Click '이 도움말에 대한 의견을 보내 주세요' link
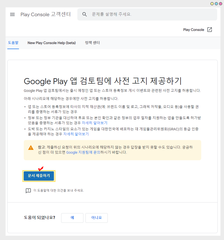 click(x=59, y=190)
